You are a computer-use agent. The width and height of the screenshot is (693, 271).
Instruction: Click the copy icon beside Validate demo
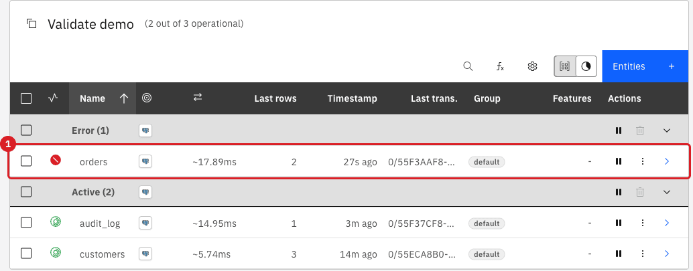(31, 23)
